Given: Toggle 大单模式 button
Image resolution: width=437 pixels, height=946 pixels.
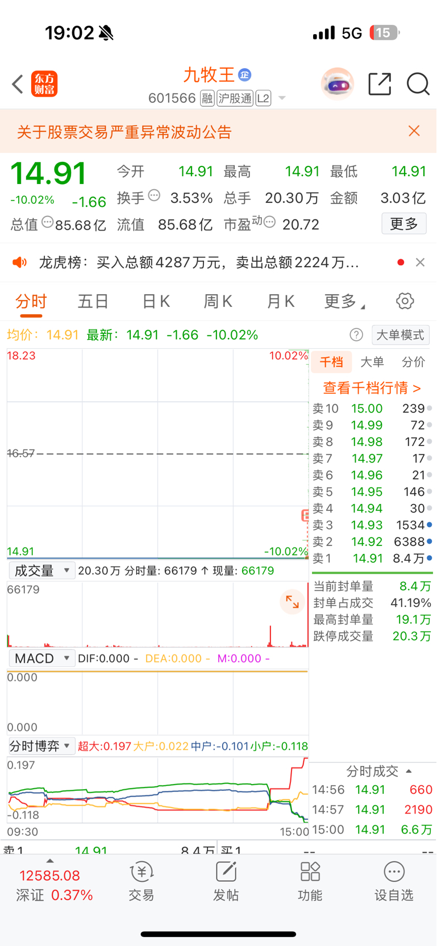Looking at the screenshot, I should click(401, 335).
